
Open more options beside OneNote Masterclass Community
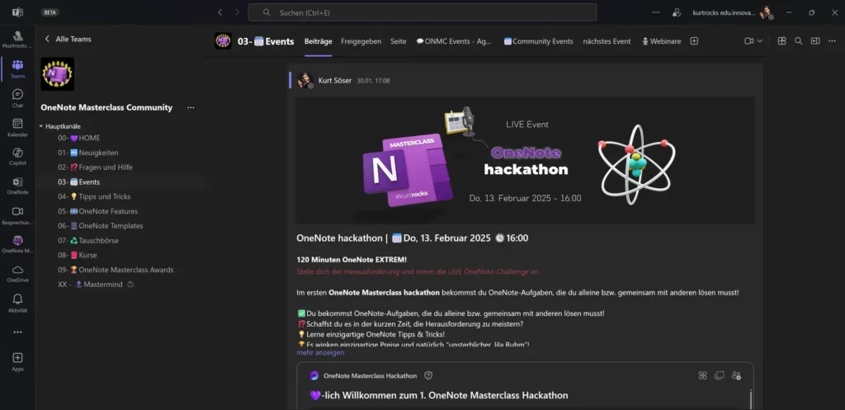pyautogui.click(x=191, y=107)
